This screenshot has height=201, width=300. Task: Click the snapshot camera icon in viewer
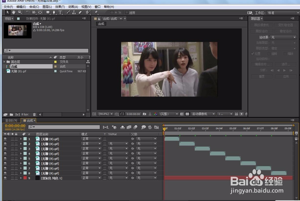tap(145, 114)
